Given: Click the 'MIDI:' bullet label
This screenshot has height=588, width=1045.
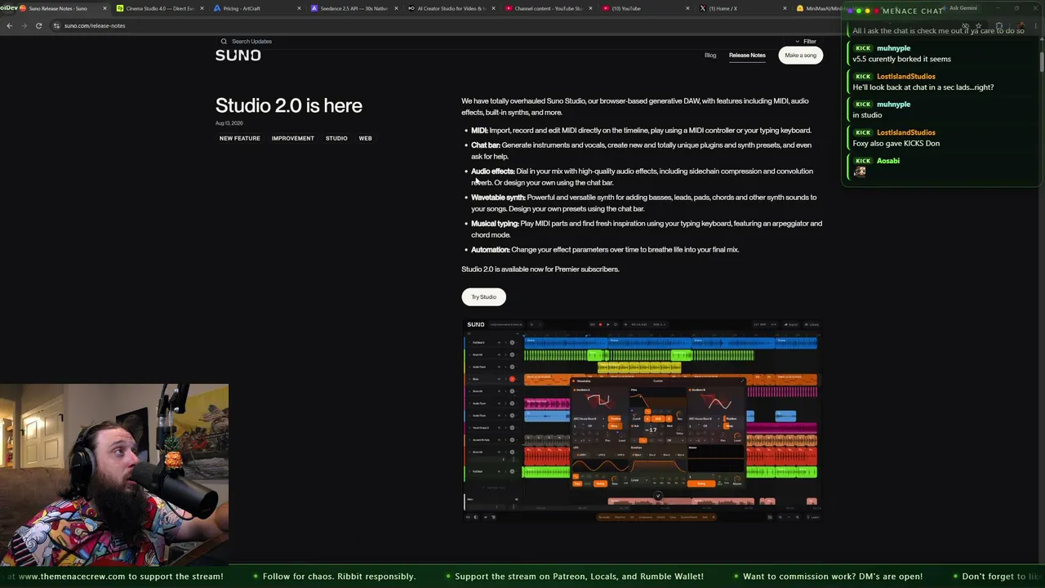Looking at the screenshot, I should point(479,131).
